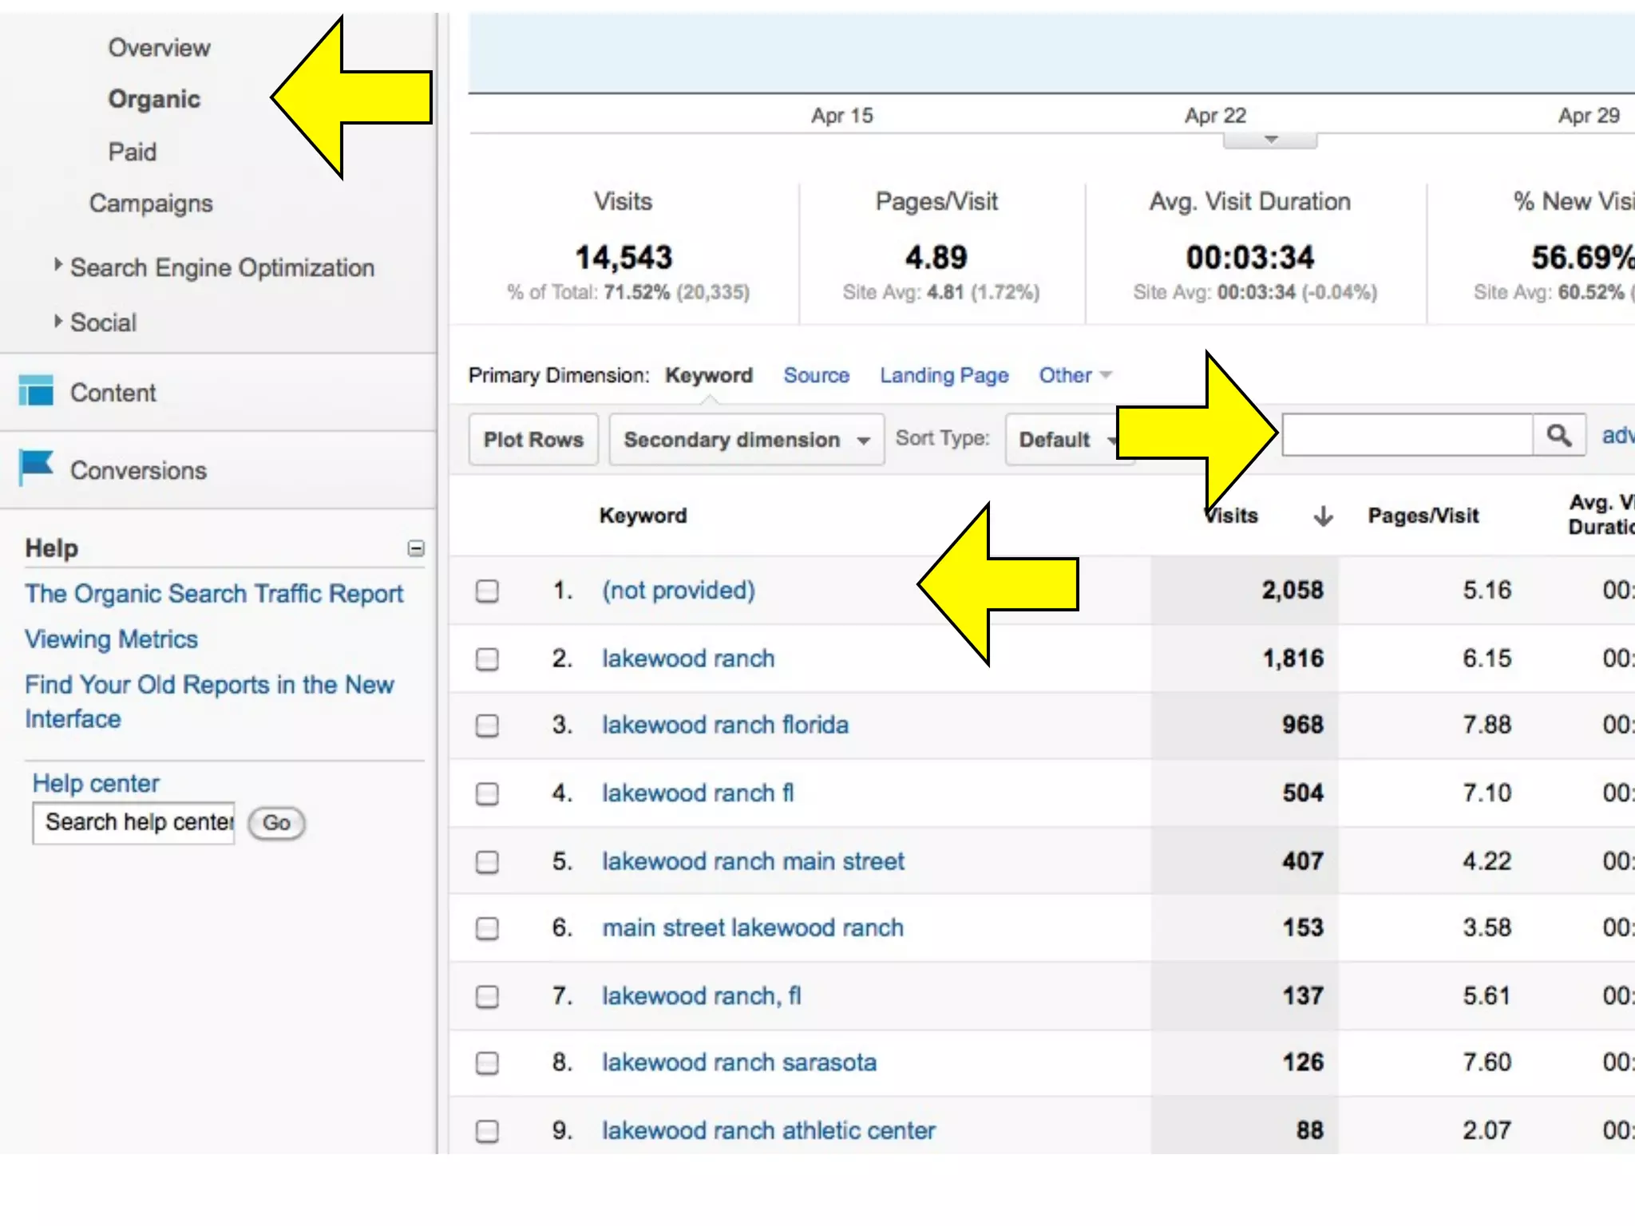Open the Secondary dimension dropdown

[x=746, y=440]
